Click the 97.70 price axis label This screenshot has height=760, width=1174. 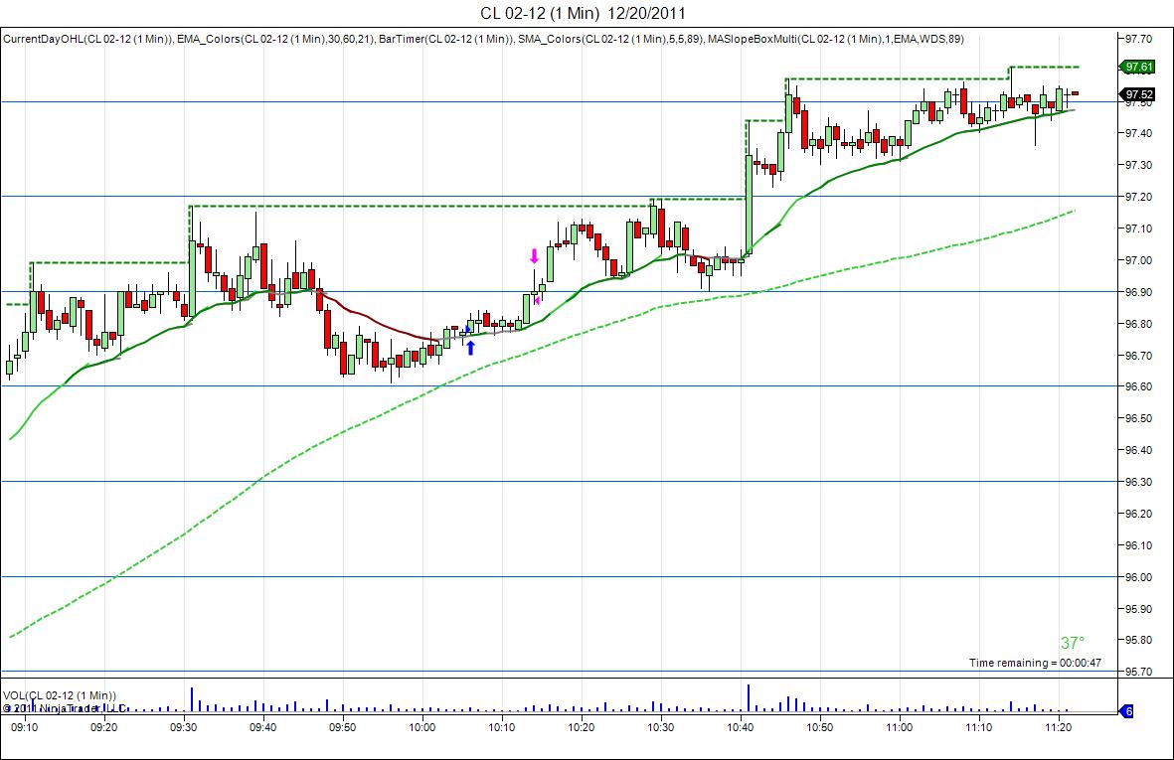click(1139, 38)
